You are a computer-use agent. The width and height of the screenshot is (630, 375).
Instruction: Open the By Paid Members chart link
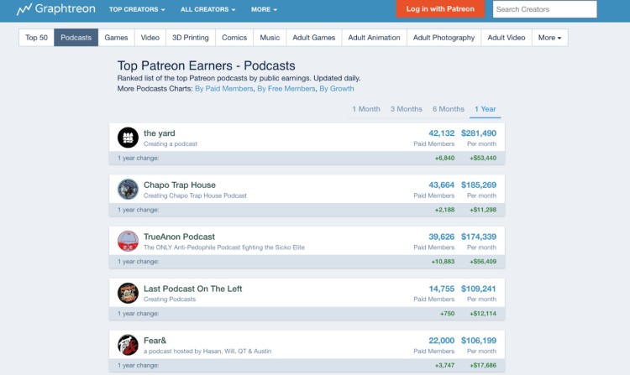tap(223, 88)
